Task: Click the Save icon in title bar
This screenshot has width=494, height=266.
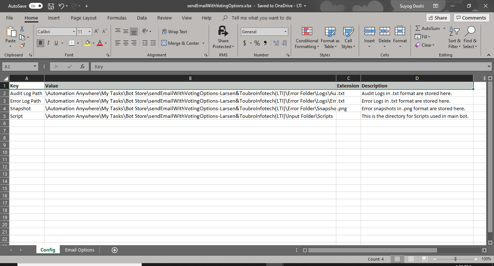Action: tap(51, 6)
